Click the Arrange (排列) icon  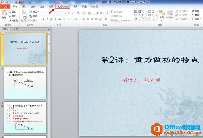162,13
